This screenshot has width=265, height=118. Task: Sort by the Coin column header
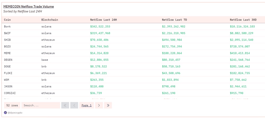click(7, 20)
